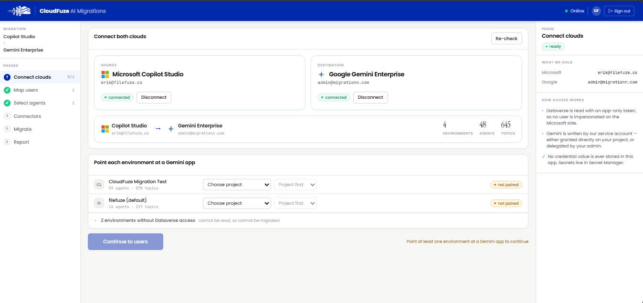Go to the Connectors phase
Image resolution: width=643 pixels, height=303 pixels.
[27, 116]
